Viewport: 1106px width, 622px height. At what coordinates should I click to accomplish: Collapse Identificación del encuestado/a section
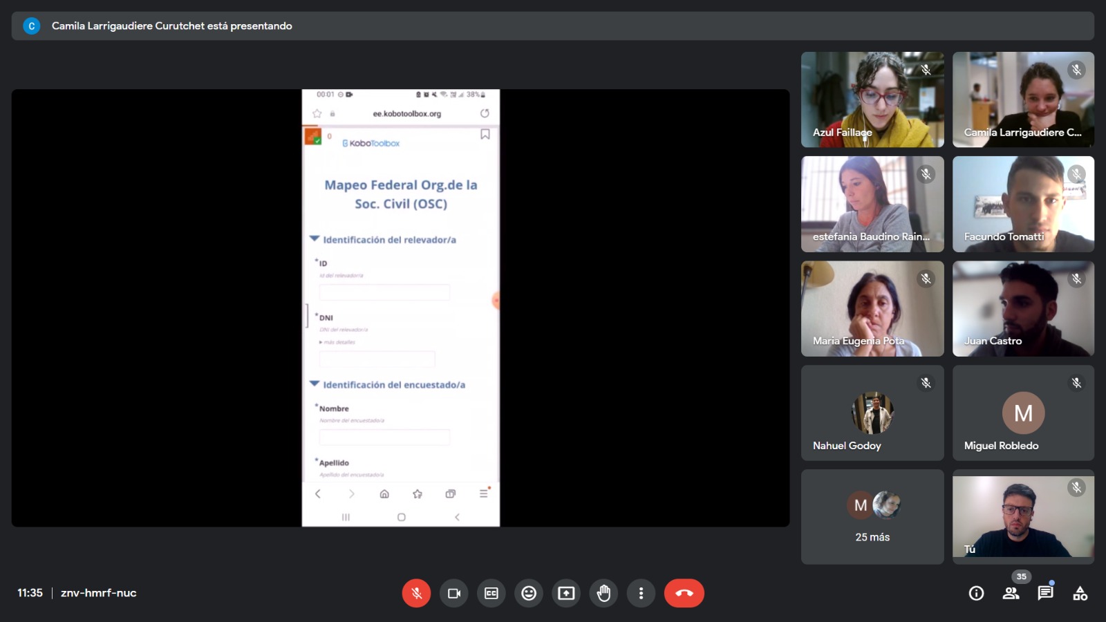tap(315, 384)
